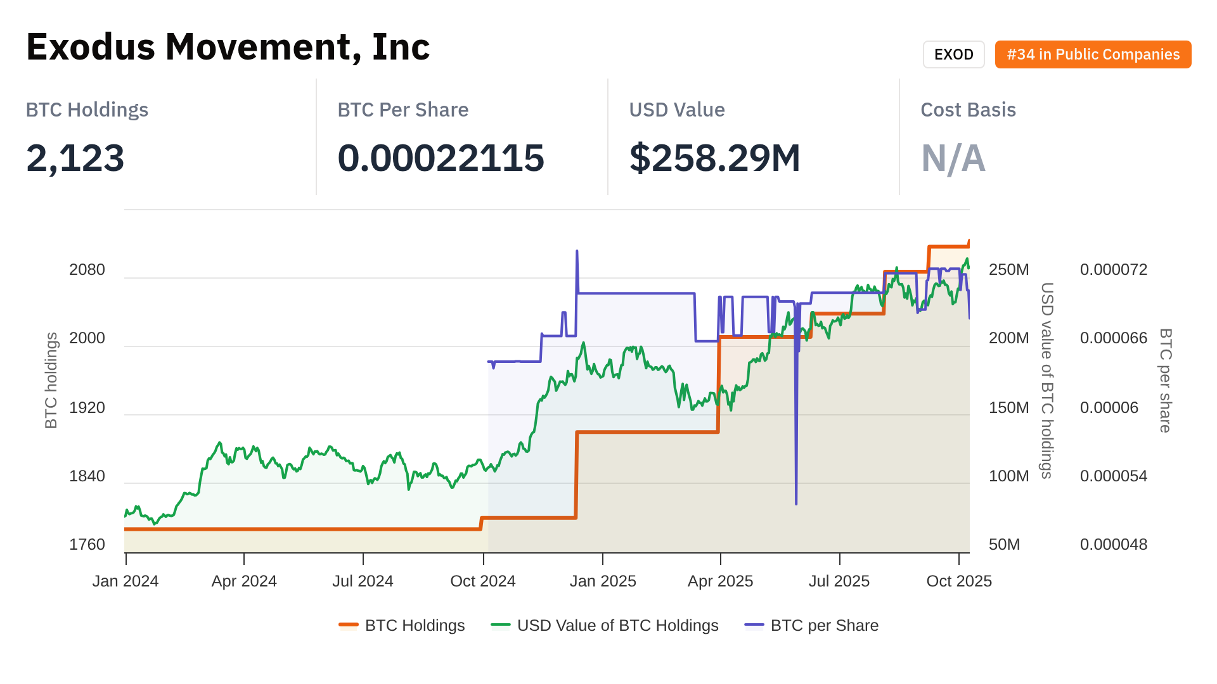Screen dimensions: 1217x684
Task: Click the #34 in Public Companies badge
Action: (x=1093, y=54)
